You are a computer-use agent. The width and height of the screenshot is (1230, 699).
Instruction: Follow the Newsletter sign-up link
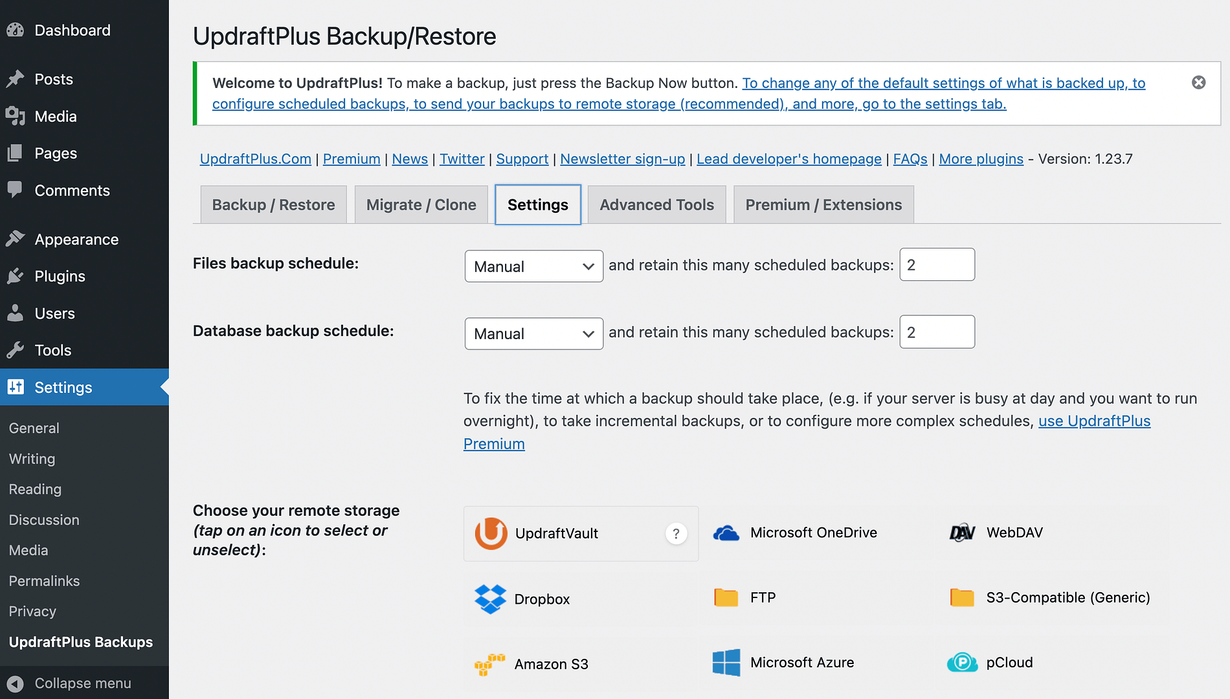[622, 159]
